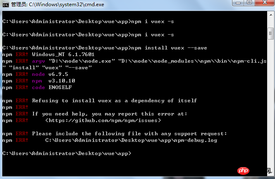Screen dimensions: 275x179
Task: Click the github.com/npm/npm/issues URL
Action: coord(103,120)
